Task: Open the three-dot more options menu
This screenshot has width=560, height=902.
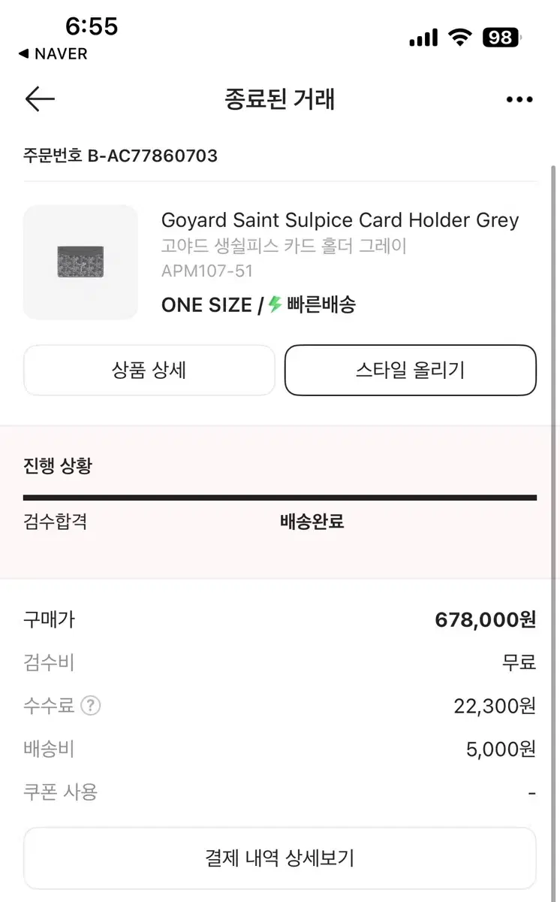Action: point(519,99)
